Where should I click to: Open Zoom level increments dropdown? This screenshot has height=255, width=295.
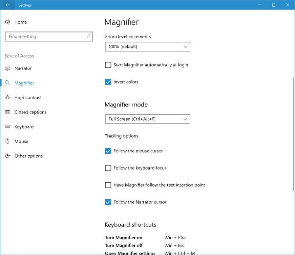[x=147, y=47]
